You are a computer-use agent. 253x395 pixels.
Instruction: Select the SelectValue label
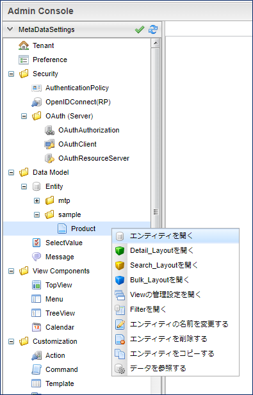pyautogui.click(x=64, y=243)
